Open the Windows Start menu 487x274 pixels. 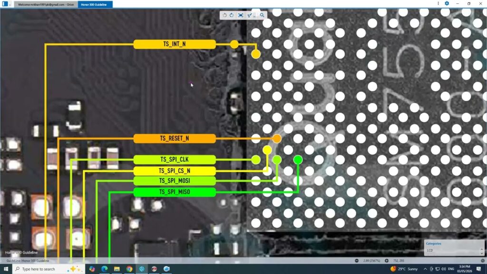(6, 269)
